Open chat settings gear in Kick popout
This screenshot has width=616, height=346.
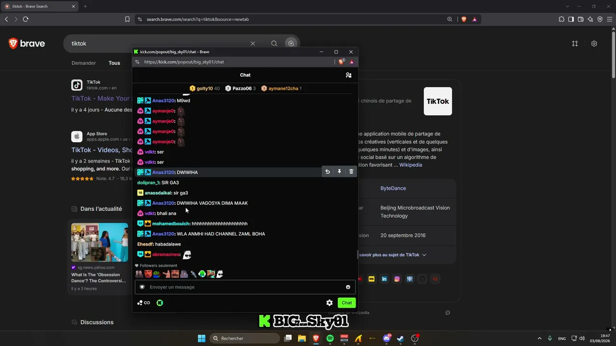[x=329, y=303]
